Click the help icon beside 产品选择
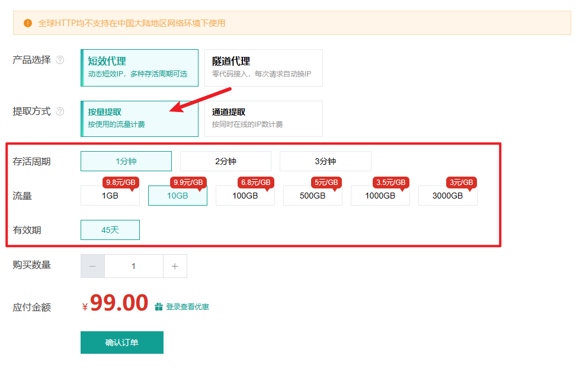 click(x=60, y=60)
